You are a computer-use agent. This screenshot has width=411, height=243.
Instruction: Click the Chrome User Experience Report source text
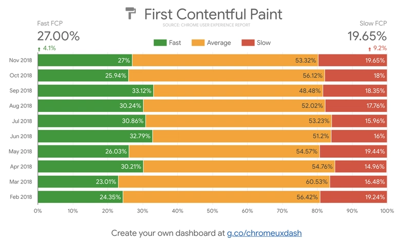pyautogui.click(x=207, y=25)
